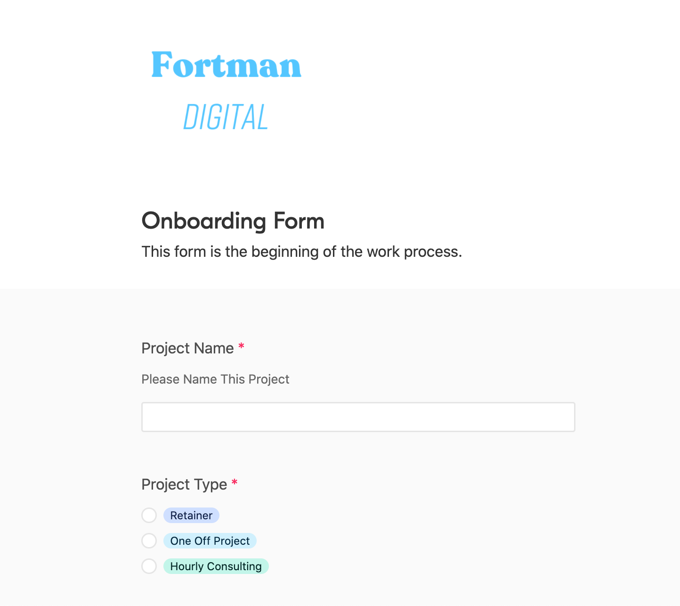Click the Project Type field label
The image size is (680, 606).
click(184, 484)
